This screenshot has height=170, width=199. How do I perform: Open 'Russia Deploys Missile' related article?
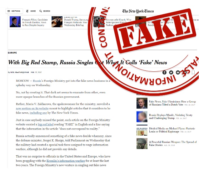(171, 116)
